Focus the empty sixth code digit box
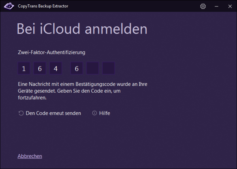 pos(109,69)
